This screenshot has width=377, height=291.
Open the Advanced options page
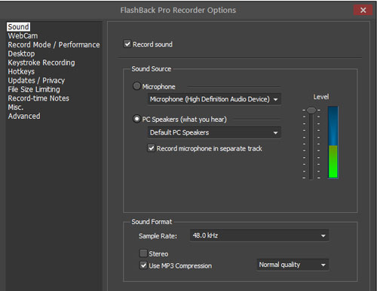pos(24,117)
